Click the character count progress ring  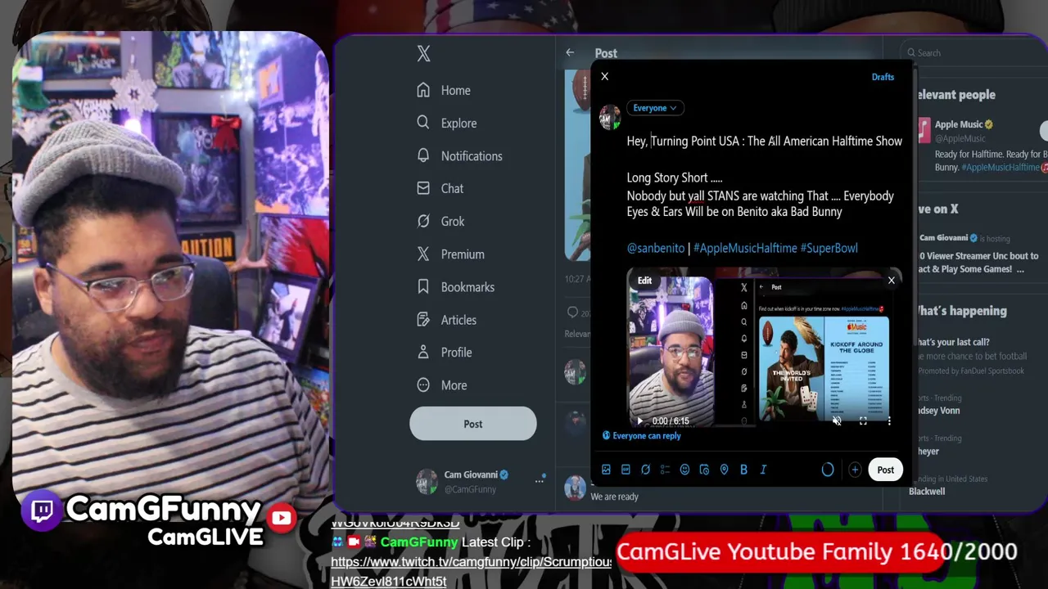828,470
